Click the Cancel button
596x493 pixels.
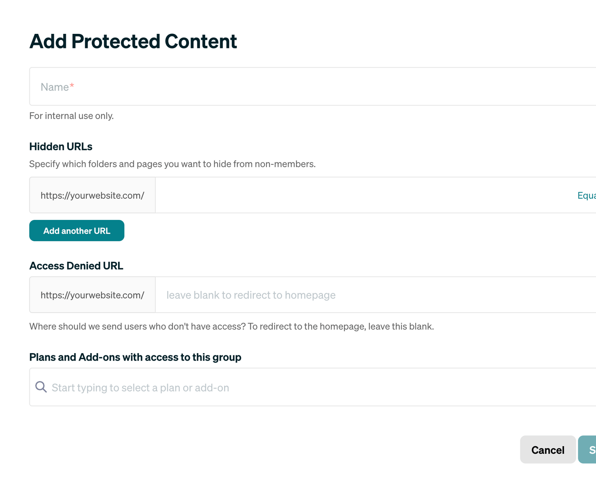548,450
